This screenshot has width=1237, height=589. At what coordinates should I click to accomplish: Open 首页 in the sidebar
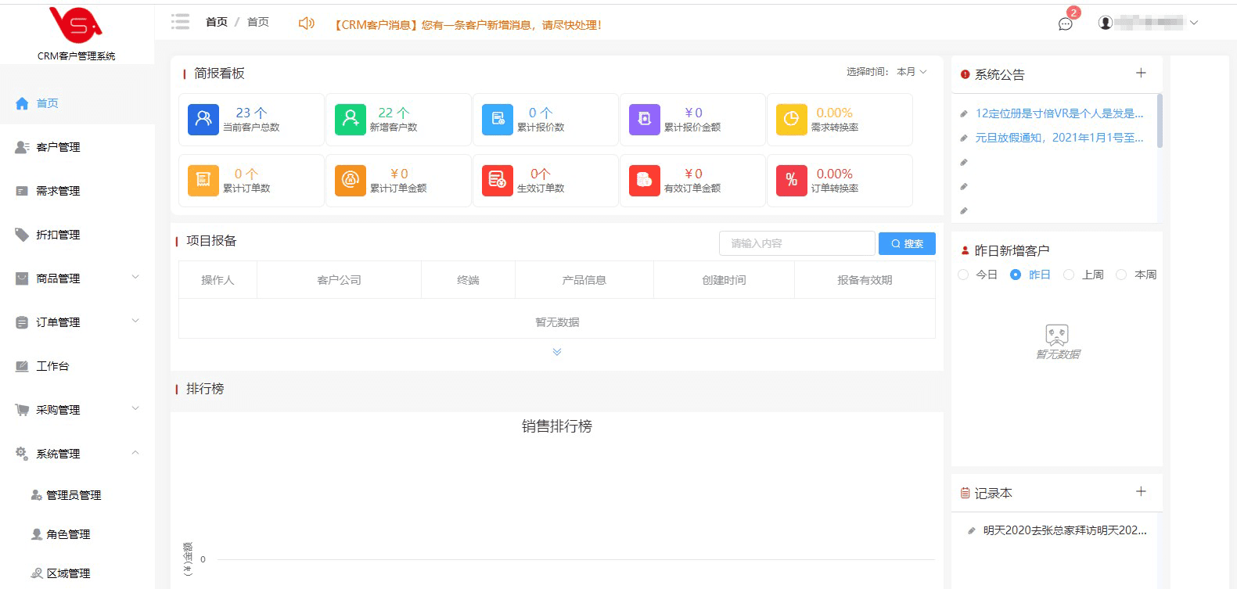click(77, 103)
